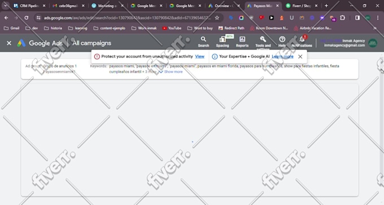
Task: Open the Help question mark icon
Action: [282, 42]
